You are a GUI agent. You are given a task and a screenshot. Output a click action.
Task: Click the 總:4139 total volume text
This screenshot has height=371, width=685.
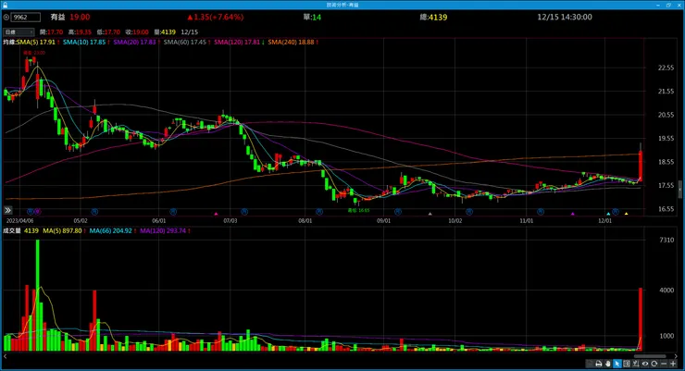click(x=433, y=17)
